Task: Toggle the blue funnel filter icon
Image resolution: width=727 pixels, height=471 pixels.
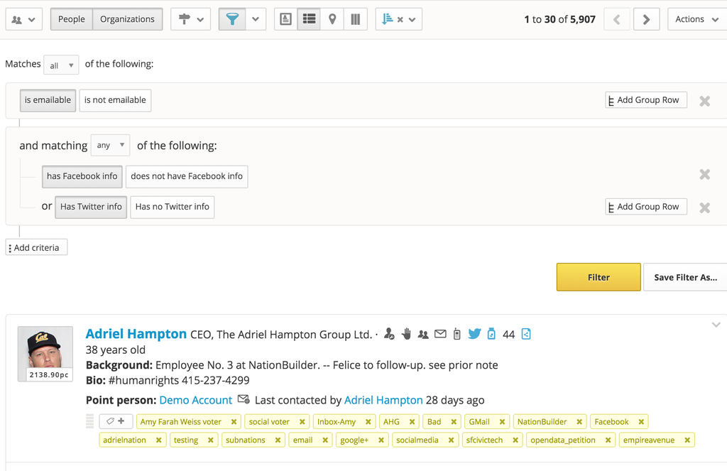Action: point(232,19)
